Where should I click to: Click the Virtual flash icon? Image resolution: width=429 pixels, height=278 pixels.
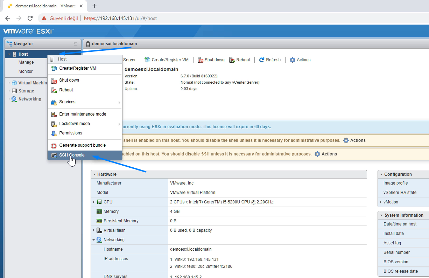pos(99,230)
